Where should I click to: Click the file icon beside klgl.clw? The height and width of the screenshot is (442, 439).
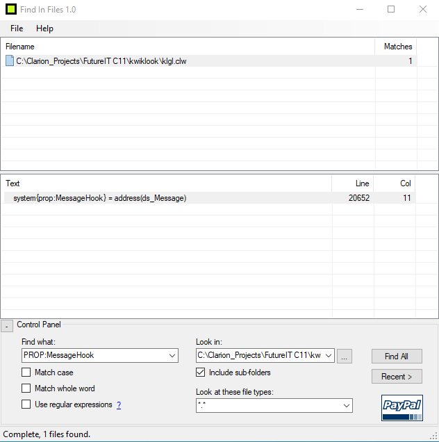click(x=10, y=61)
